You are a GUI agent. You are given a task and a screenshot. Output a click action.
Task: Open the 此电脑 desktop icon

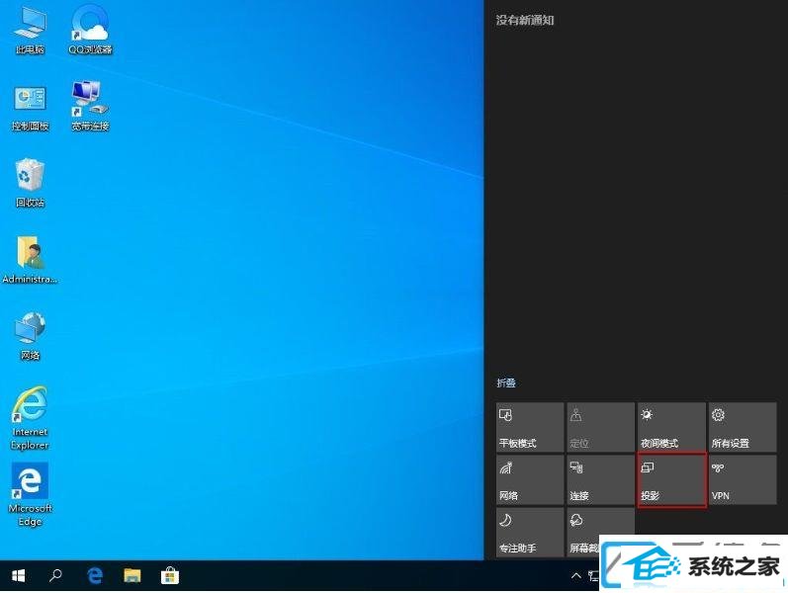(30, 29)
